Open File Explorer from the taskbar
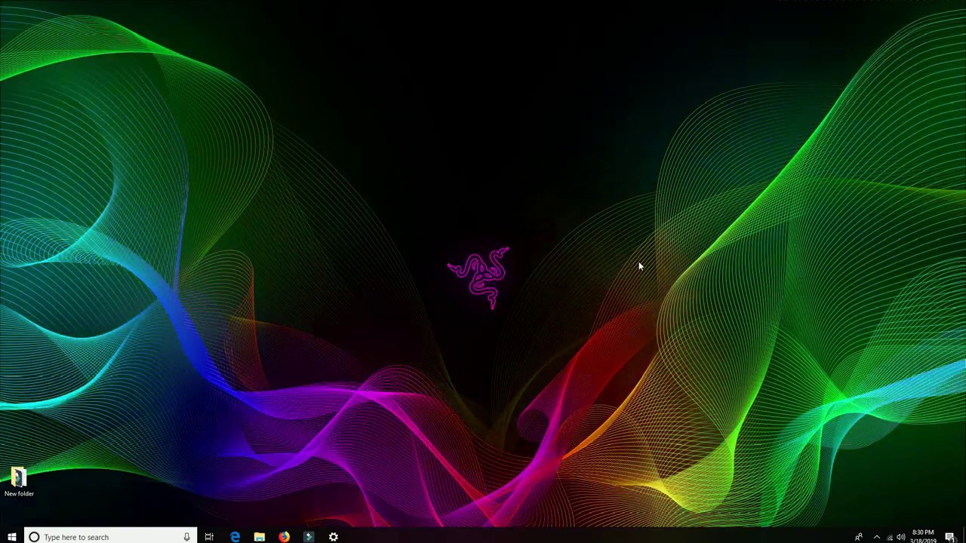 coord(260,537)
